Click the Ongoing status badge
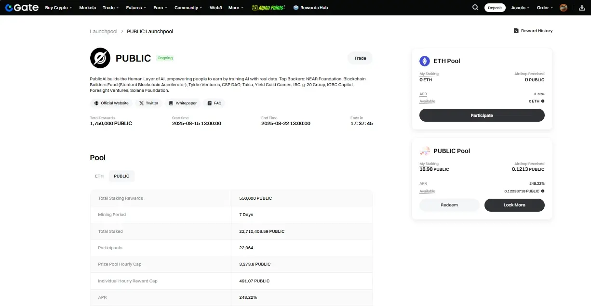The height and width of the screenshot is (306, 591). pyautogui.click(x=165, y=58)
